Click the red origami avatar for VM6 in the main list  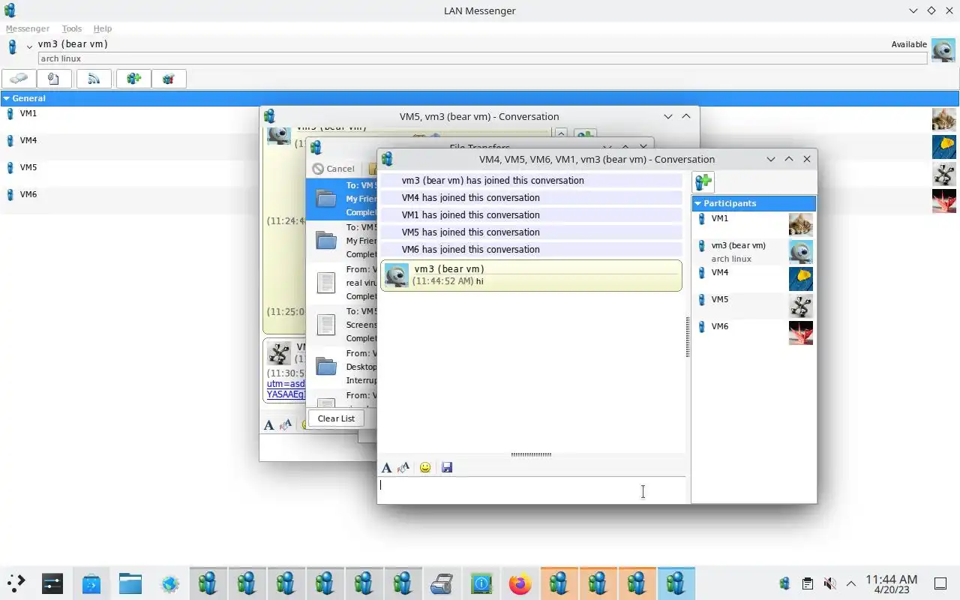coord(944,200)
